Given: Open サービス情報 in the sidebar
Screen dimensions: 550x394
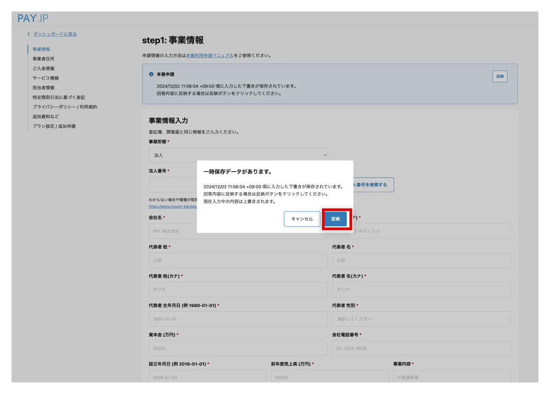Looking at the screenshot, I should (x=46, y=78).
